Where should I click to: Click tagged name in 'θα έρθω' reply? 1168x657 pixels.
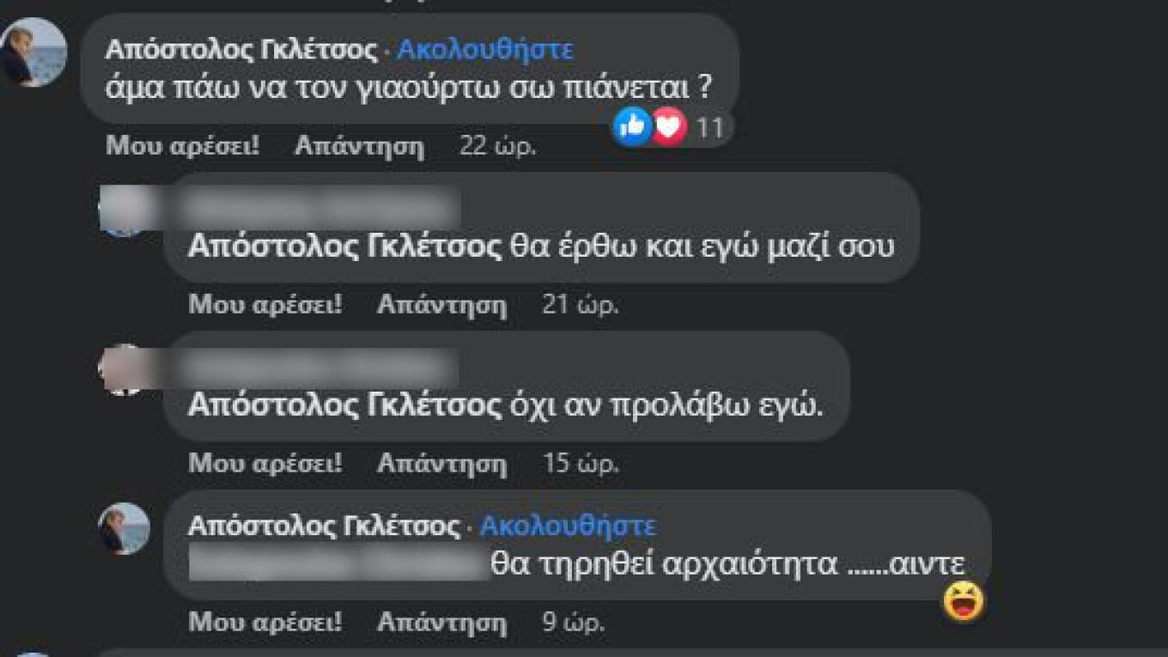pyautogui.click(x=344, y=247)
